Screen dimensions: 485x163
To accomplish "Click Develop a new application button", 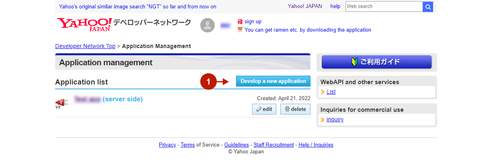I will (x=273, y=81).
